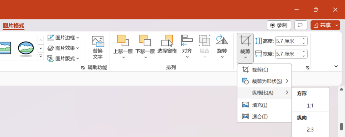This screenshot has height=137, width=345.
Task: Click the crop icon in dropdown menu
Action: 245,70
